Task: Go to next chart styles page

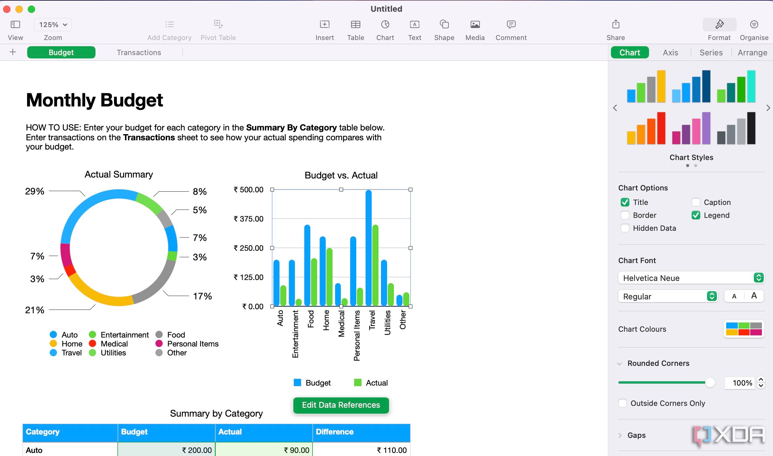Action: click(768, 108)
